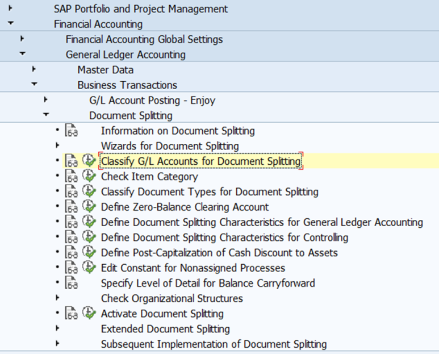Open documentation icon for Post-Capitalization of Cash Discount

72,252
